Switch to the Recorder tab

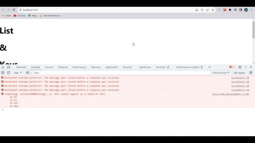coord(163,67)
